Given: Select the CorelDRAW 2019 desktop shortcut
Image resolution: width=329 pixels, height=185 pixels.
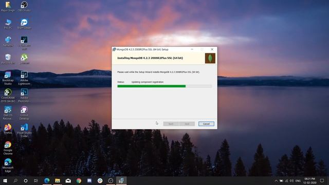Looking at the screenshot, I should tap(8, 96).
